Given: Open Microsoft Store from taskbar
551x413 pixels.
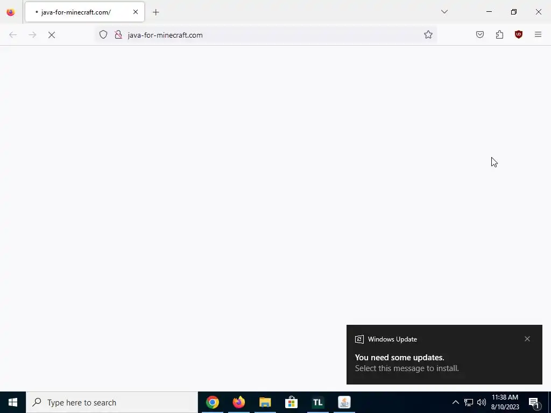Looking at the screenshot, I should point(291,402).
